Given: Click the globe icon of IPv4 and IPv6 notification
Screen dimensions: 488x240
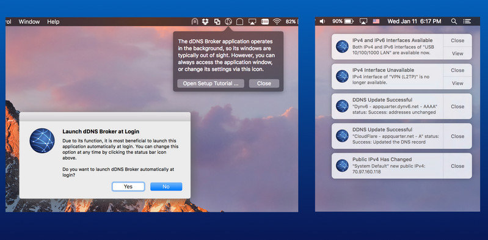Looking at the screenshot, I should click(x=342, y=46).
